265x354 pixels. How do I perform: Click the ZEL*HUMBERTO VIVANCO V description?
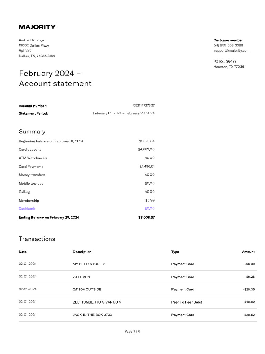click(97, 302)
